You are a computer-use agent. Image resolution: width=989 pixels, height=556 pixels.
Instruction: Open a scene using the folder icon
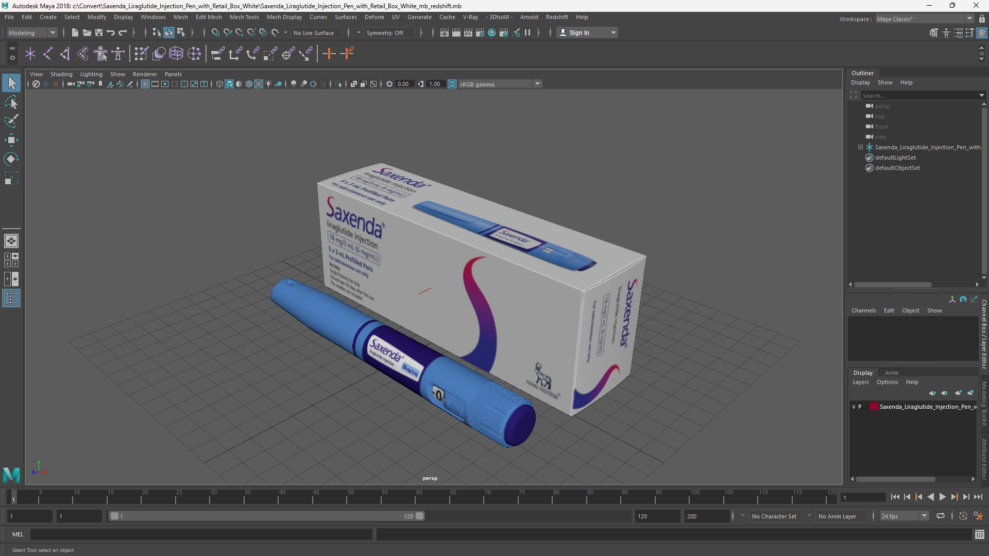87,32
